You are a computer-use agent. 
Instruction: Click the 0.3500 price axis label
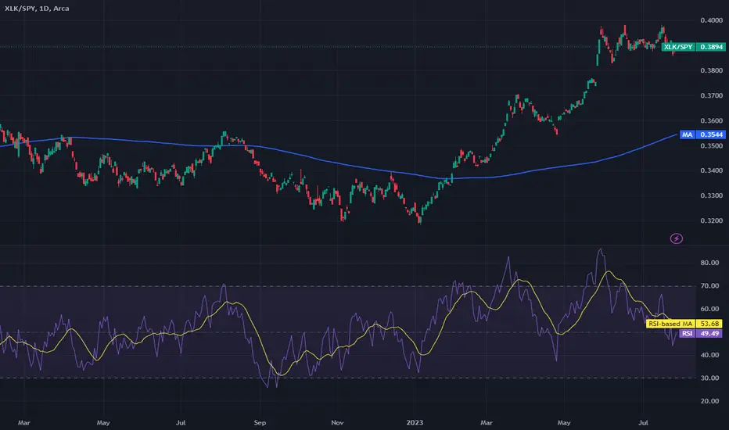(711, 146)
